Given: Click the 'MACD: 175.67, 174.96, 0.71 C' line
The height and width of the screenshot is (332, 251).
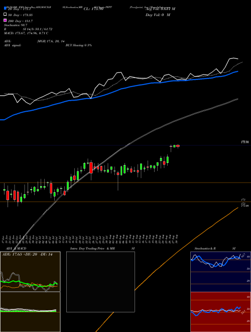Looking at the screenshot, I should [x=26, y=33].
